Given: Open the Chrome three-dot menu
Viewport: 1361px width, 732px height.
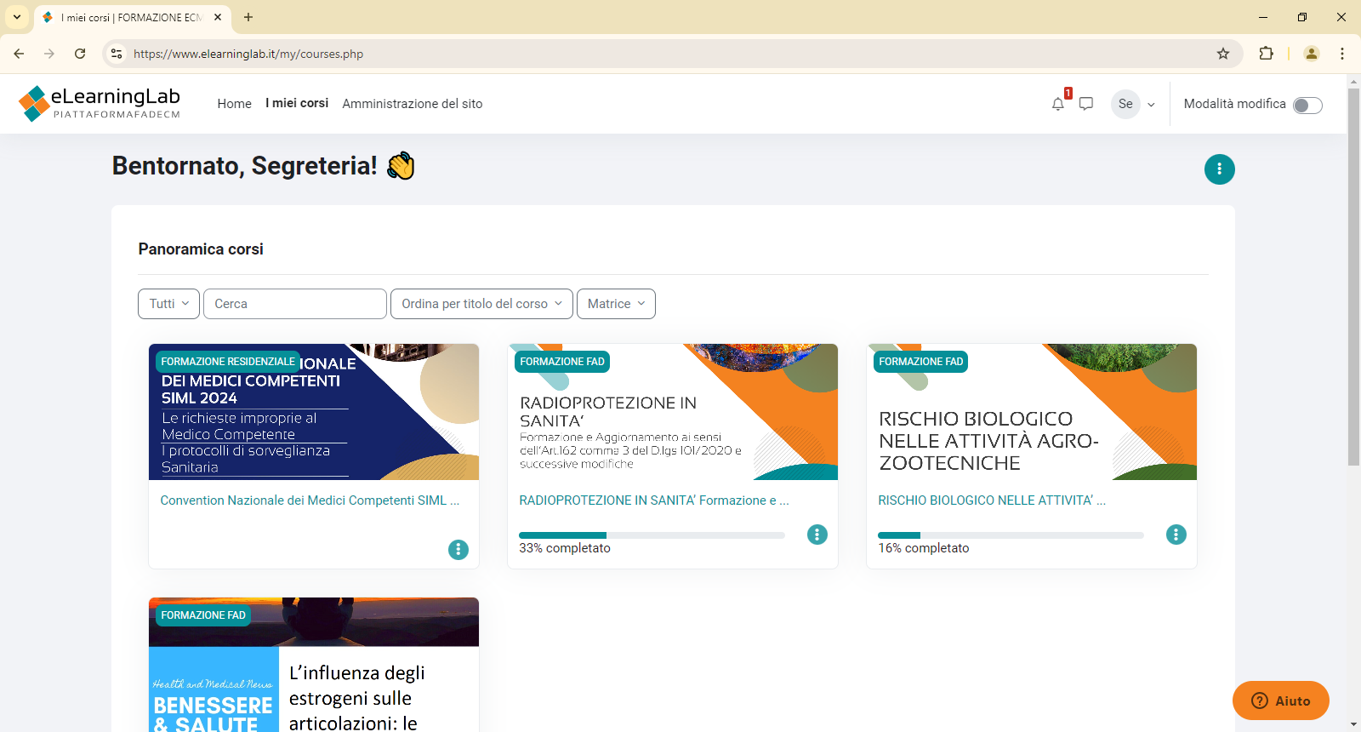Looking at the screenshot, I should tap(1342, 54).
